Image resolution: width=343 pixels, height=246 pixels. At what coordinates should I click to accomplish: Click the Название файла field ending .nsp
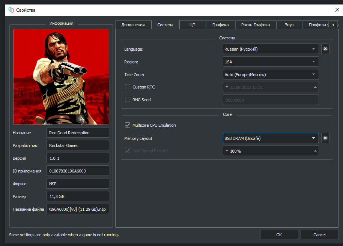click(78, 209)
